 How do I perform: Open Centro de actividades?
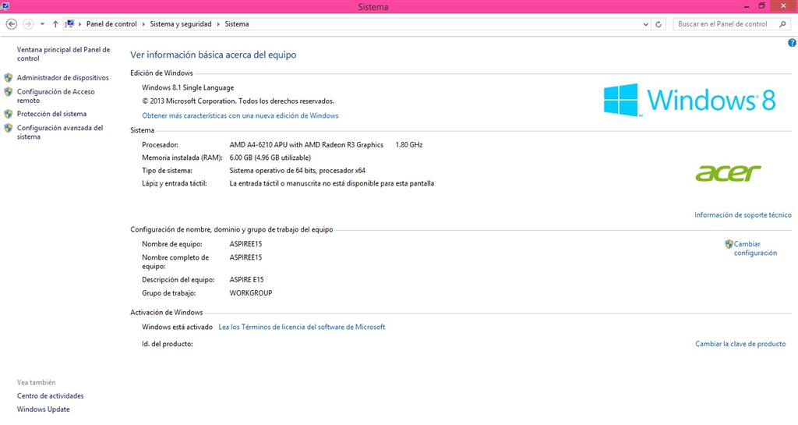(x=51, y=396)
